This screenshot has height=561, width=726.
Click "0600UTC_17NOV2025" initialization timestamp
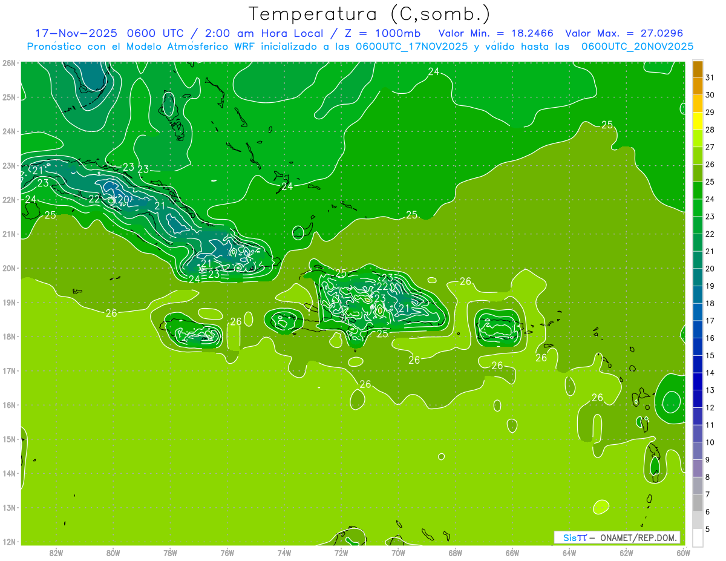pyautogui.click(x=412, y=47)
